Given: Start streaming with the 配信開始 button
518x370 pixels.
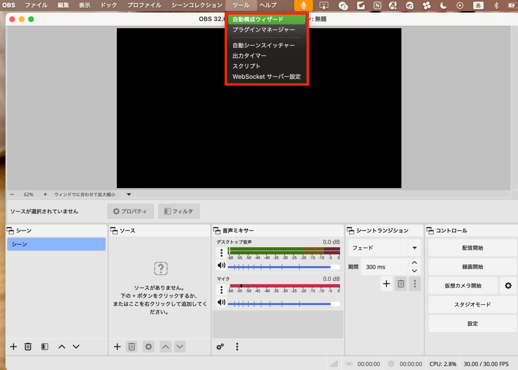Looking at the screenshot, I should point(472,248).
